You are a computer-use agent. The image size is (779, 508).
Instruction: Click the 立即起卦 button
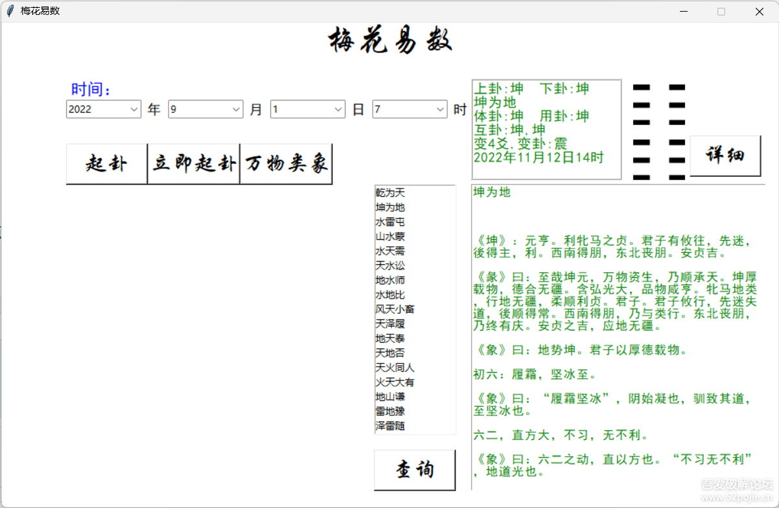194,164
